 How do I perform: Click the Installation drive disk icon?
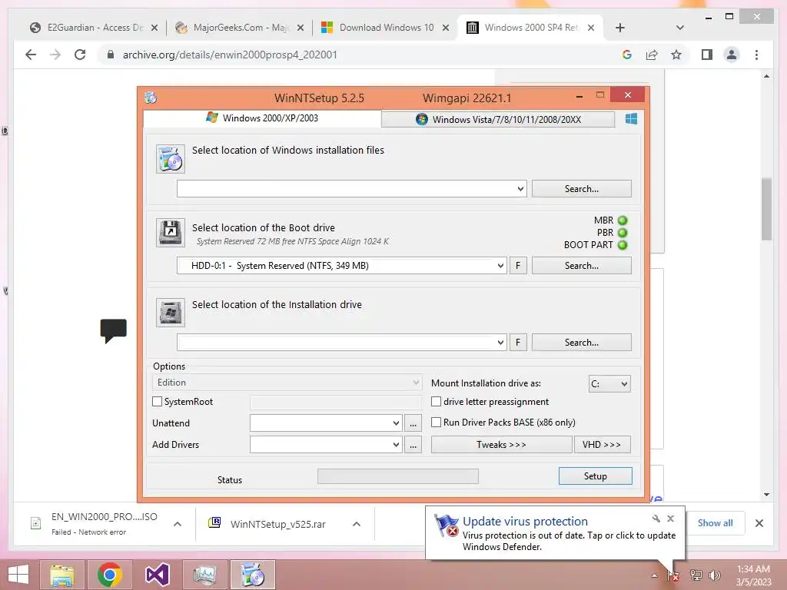171,313
